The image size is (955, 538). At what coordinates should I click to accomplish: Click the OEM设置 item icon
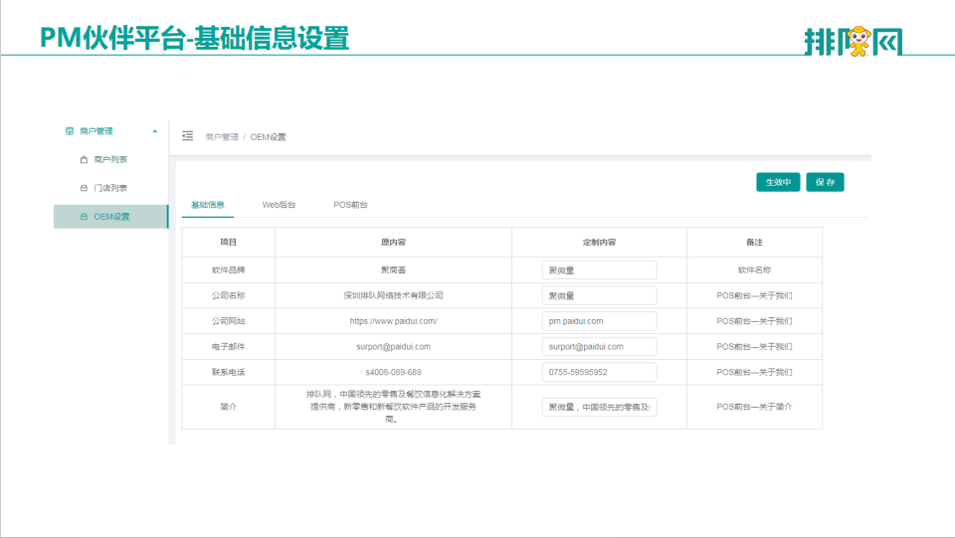84,217
